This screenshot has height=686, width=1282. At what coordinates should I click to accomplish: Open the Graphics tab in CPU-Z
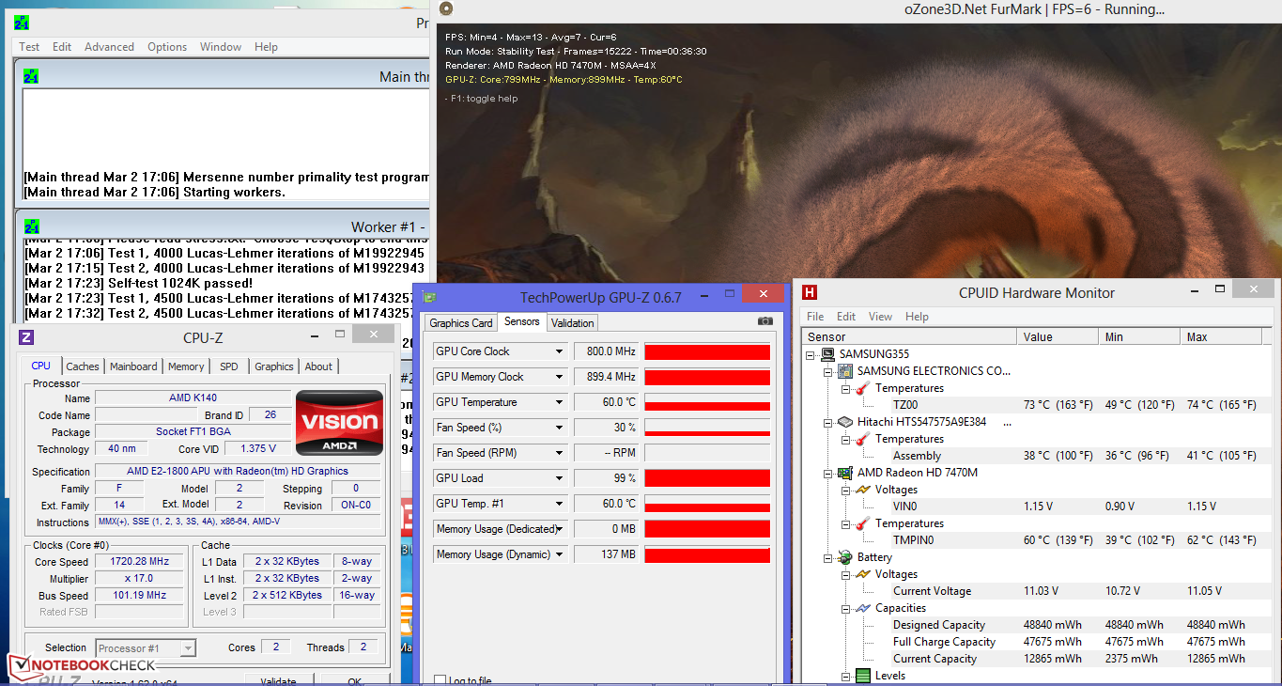[x=274, y=366]
